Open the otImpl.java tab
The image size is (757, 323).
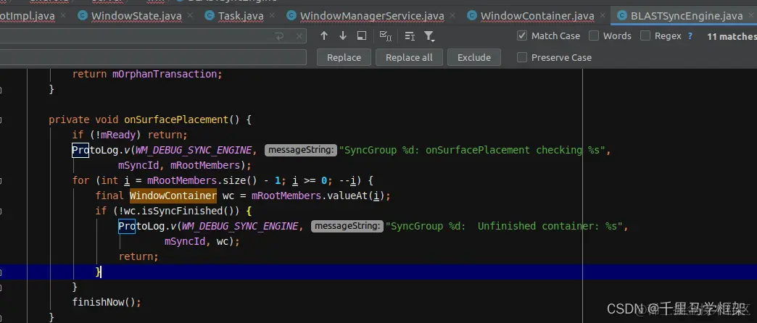[x=27, y=16]
